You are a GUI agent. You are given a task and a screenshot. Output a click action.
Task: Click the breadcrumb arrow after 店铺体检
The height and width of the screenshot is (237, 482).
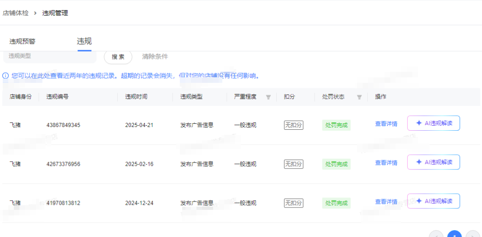[x=35, y=13]
